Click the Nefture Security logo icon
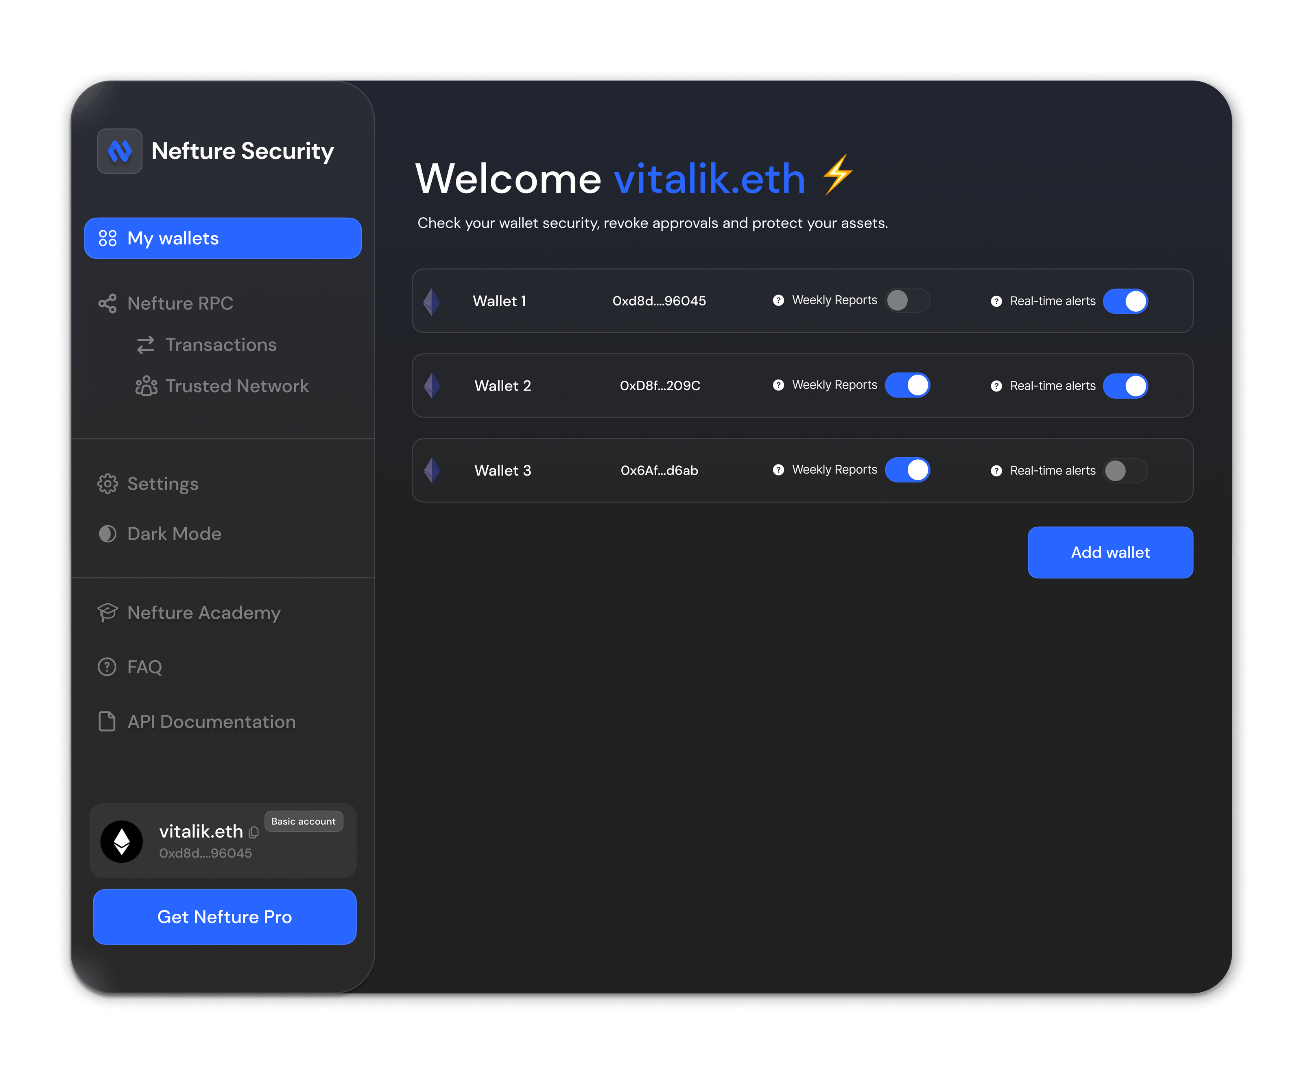The height and width of the screenshot is (1074, 1302). coord(120,151)
